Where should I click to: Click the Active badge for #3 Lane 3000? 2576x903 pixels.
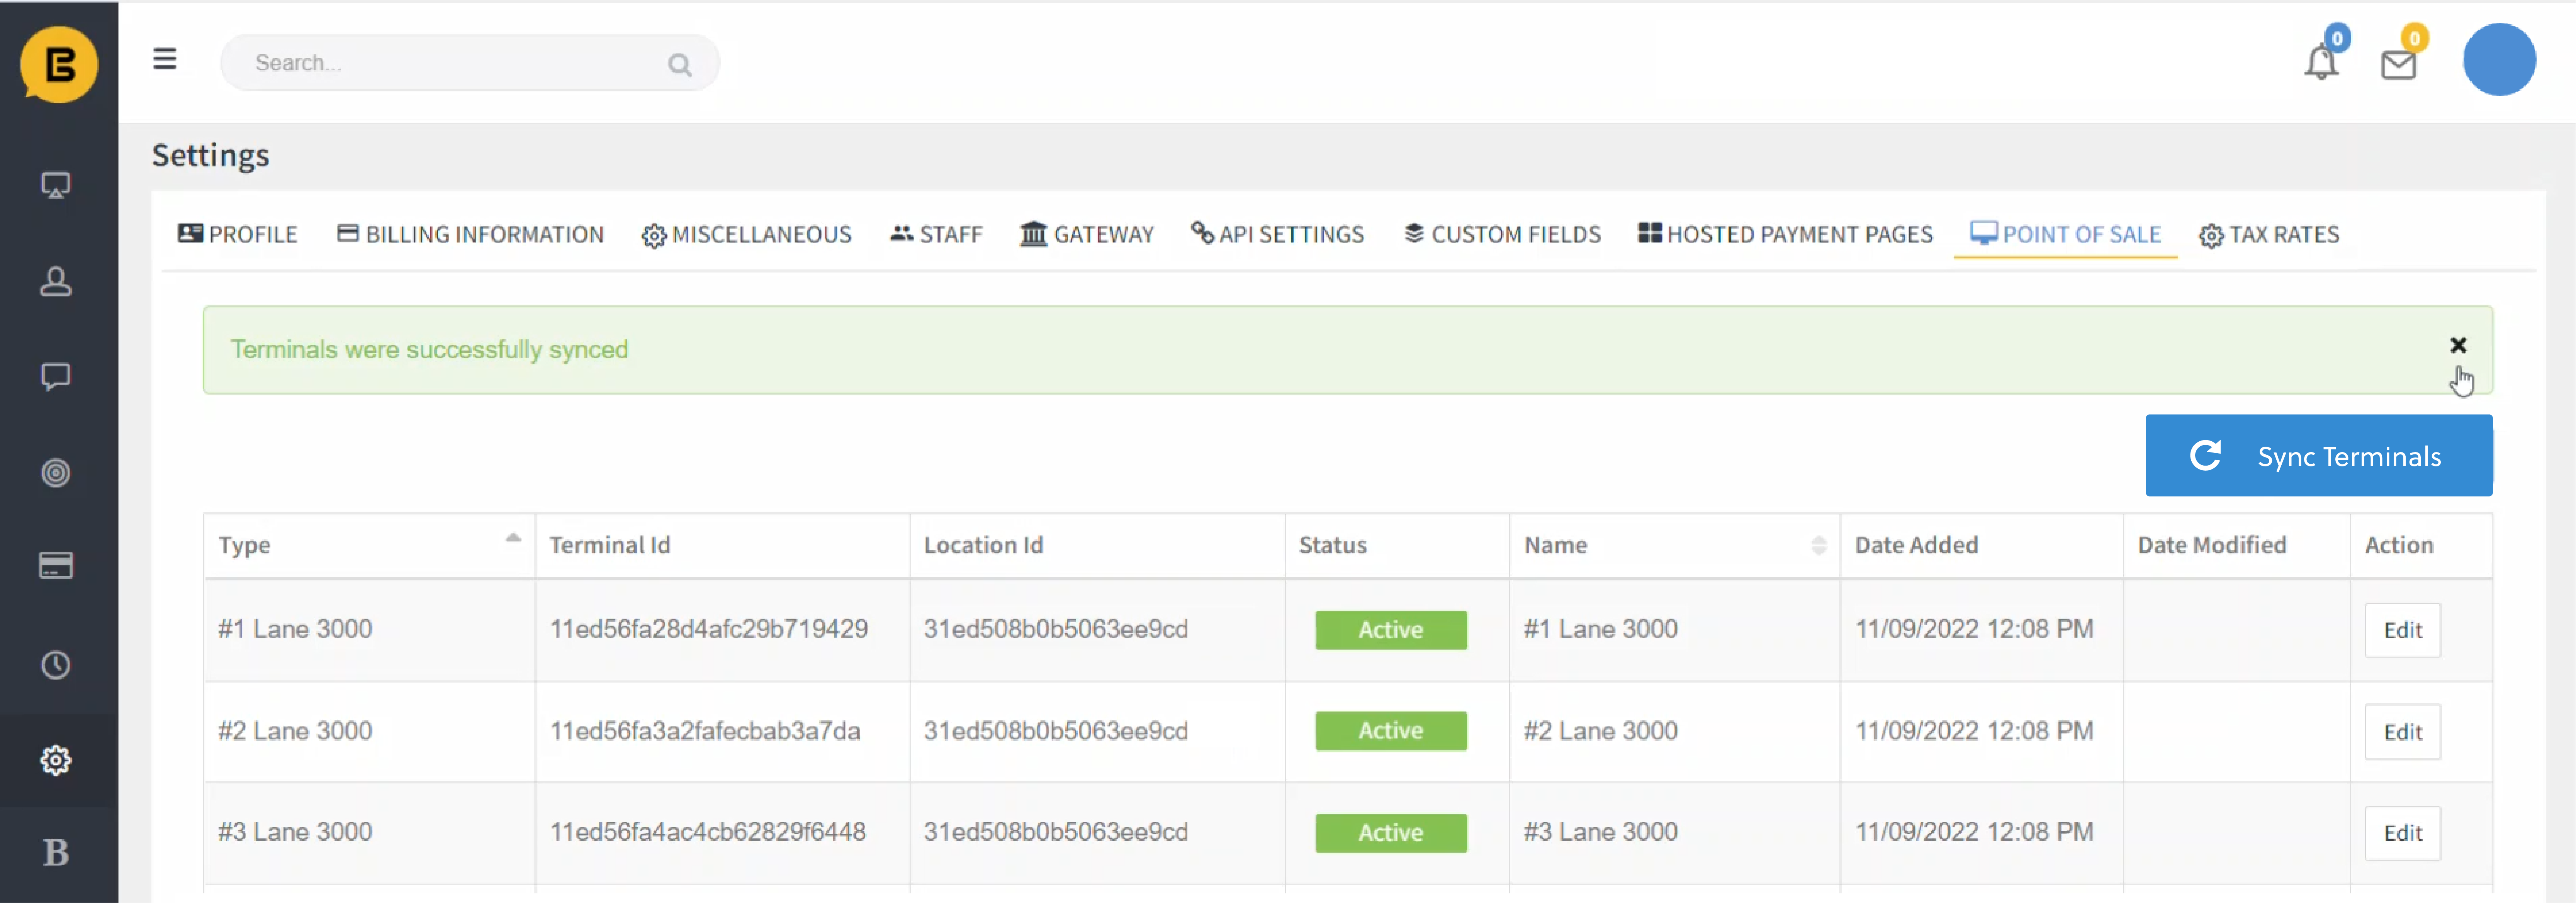click(1391, 833)
